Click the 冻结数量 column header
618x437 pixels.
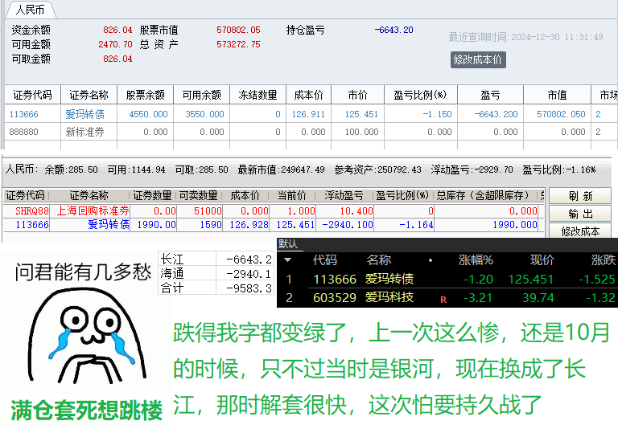257,95
